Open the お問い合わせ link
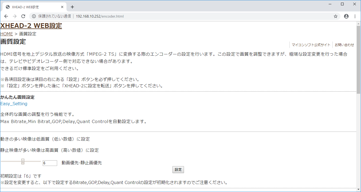Viewport: 361px width, 192px height. (344, 45)
